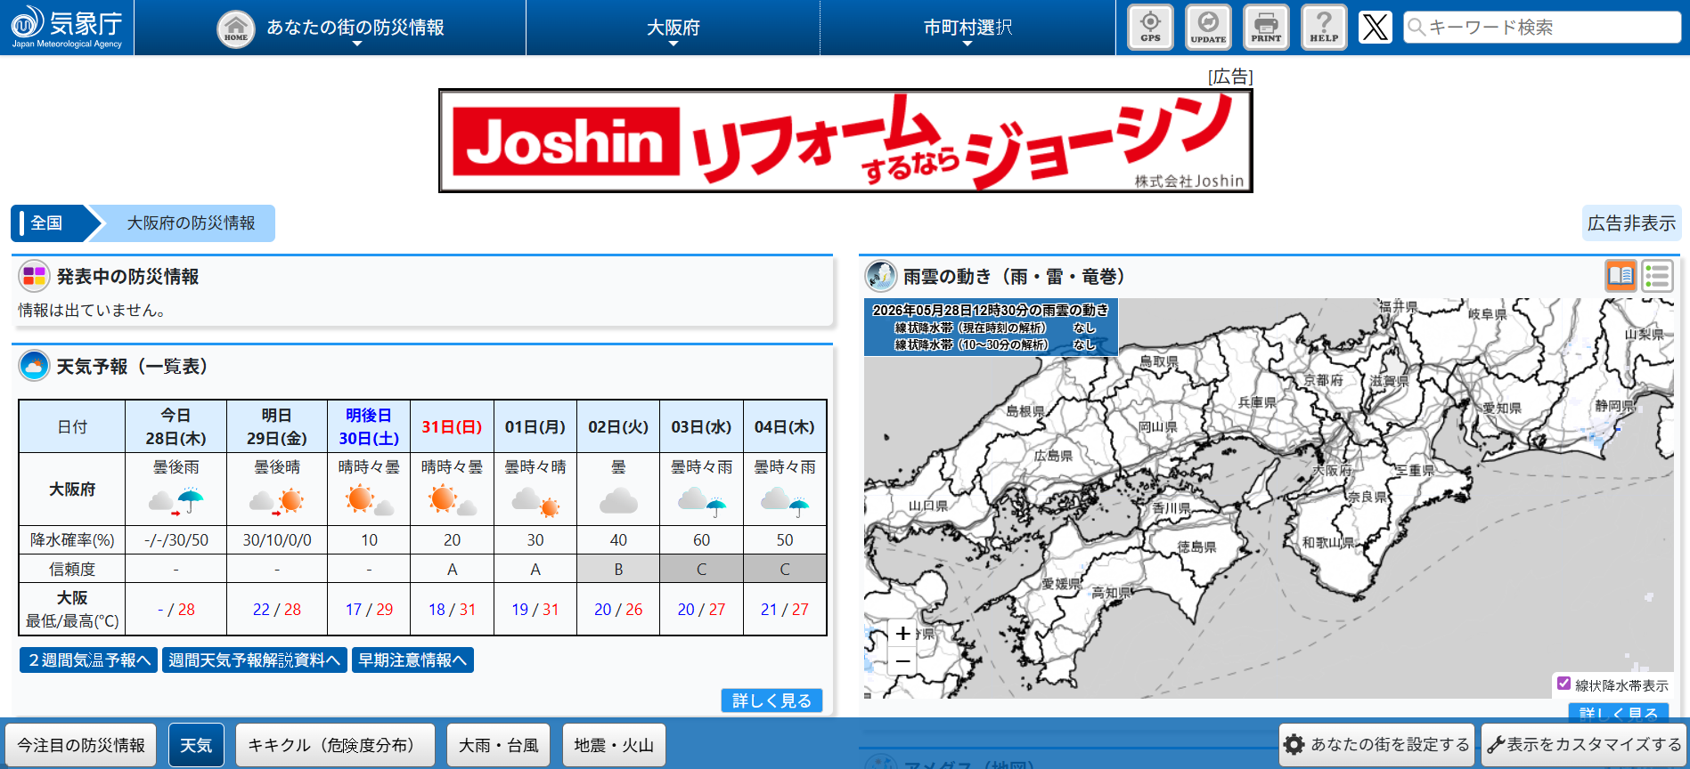Click 詳しく見る under the weather forecast

[x=772, y=700]
